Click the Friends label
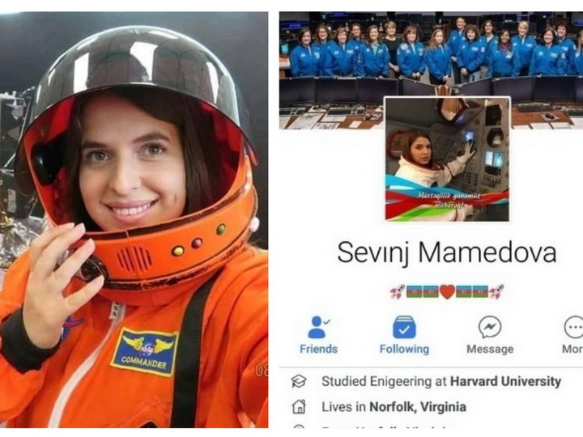583x437 pixels. pyautogui.click(x=319, y=349)
